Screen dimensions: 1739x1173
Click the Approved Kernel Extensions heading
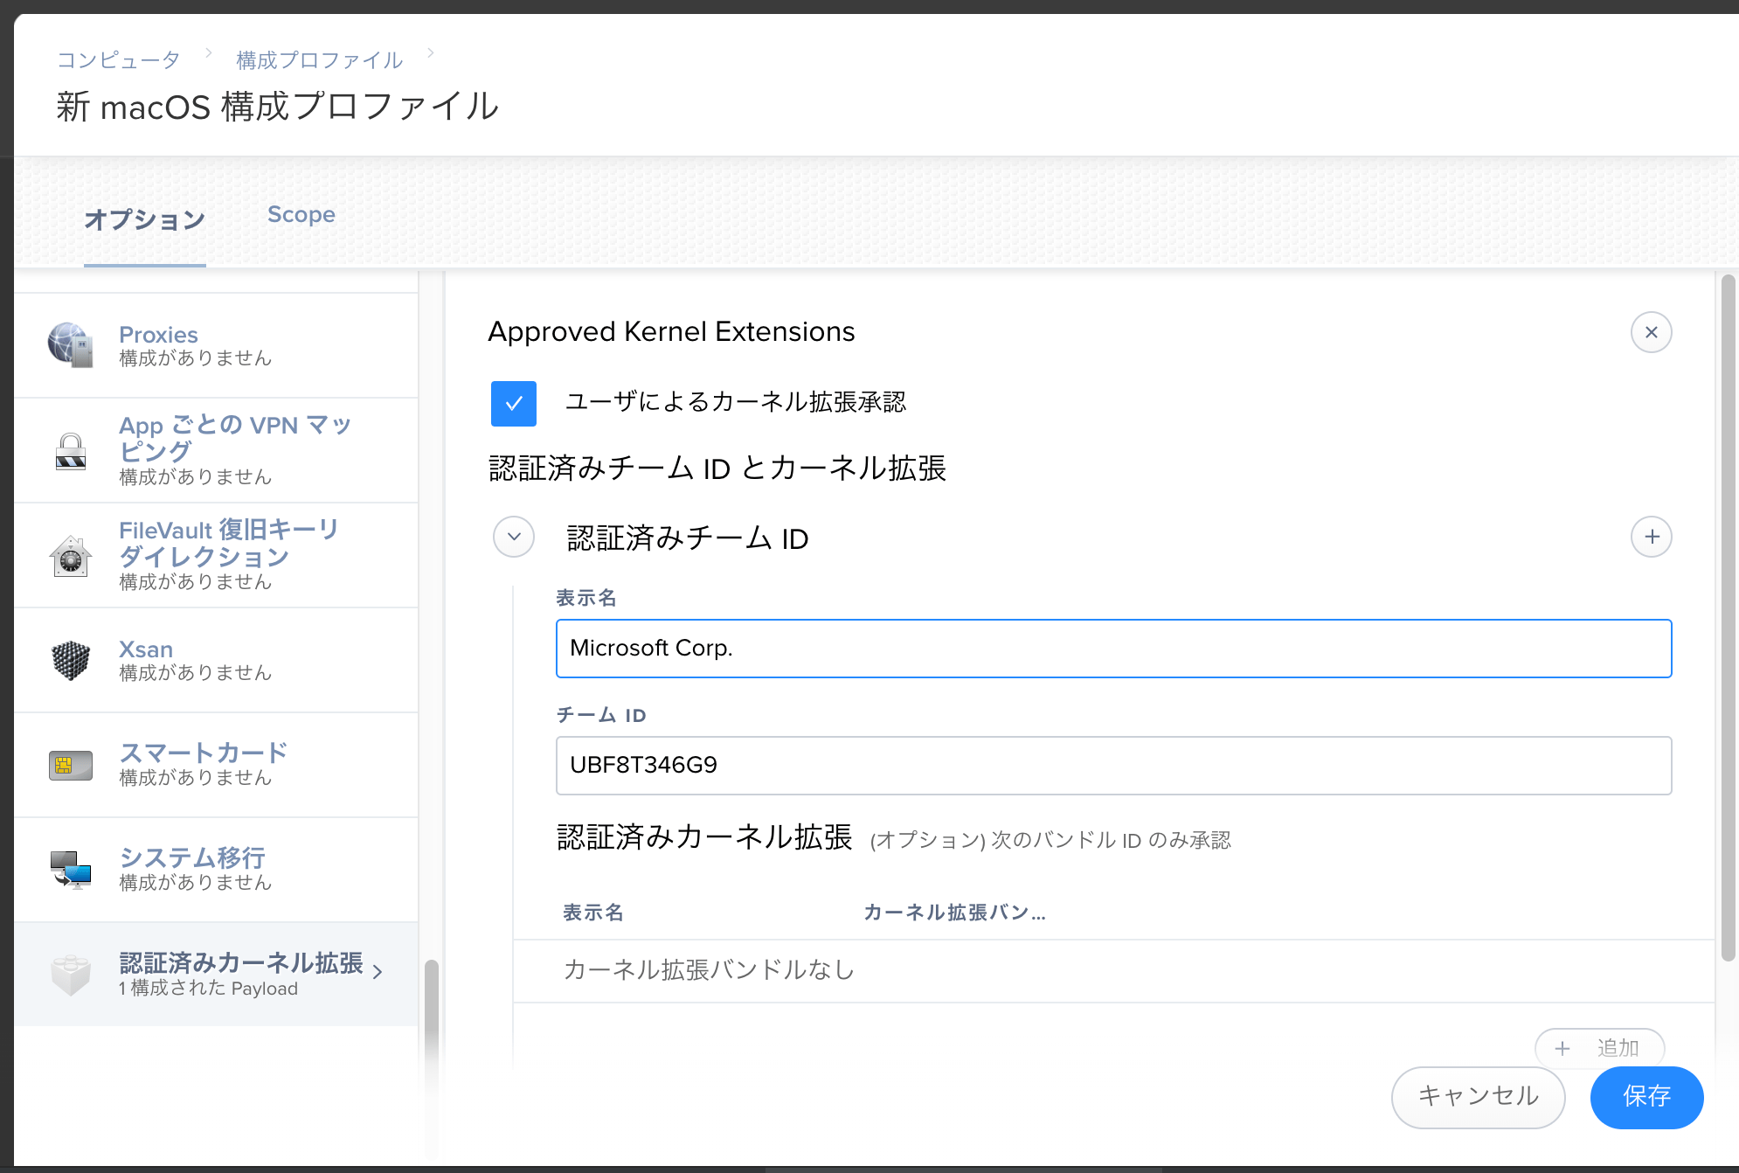(x=671, y=332)
